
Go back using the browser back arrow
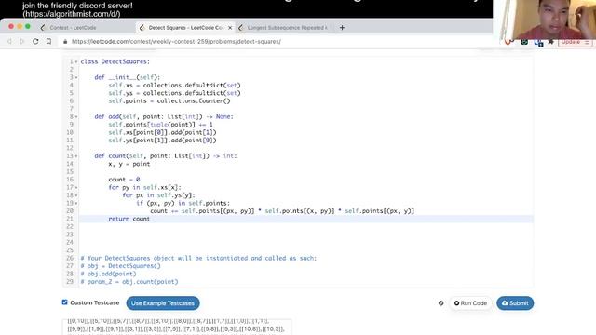point(10,41)
